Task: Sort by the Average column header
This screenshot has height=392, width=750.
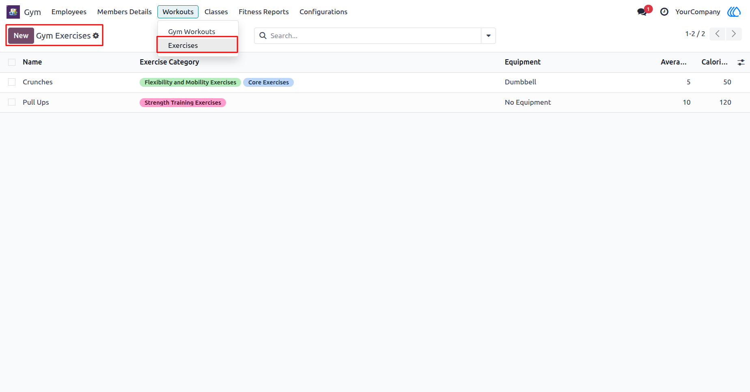Action: coord(674,62)
